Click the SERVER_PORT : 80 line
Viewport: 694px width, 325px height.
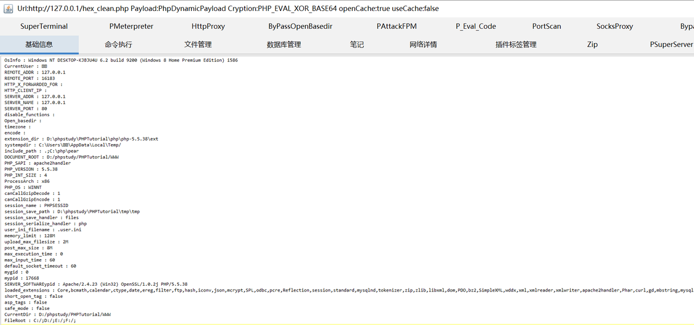pos(26,109)
